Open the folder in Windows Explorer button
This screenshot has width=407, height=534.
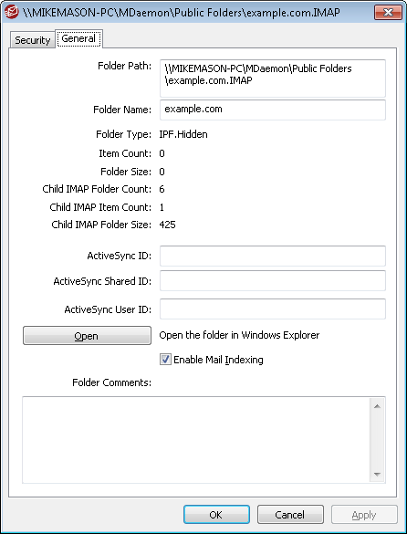87,336
